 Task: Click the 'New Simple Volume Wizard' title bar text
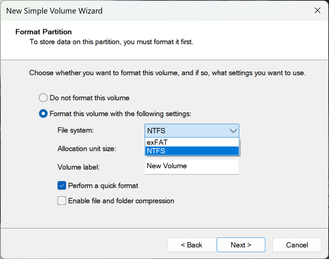point(54,11)
